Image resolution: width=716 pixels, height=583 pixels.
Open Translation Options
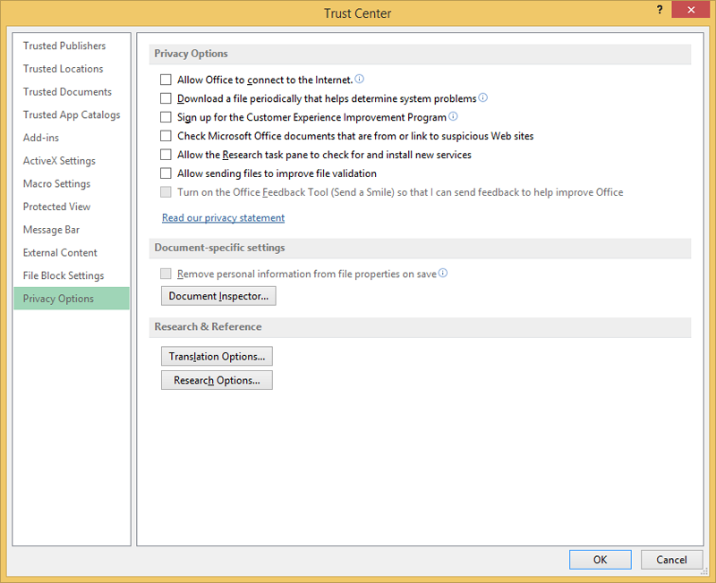(x=217, y=356)
